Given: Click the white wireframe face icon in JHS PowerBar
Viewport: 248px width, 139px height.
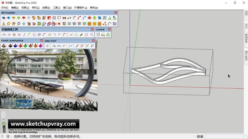Looking at the screenshot, I should click(29, 18).
